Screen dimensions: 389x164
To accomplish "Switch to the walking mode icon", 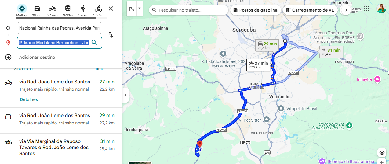I will click(x=83, y=9).
